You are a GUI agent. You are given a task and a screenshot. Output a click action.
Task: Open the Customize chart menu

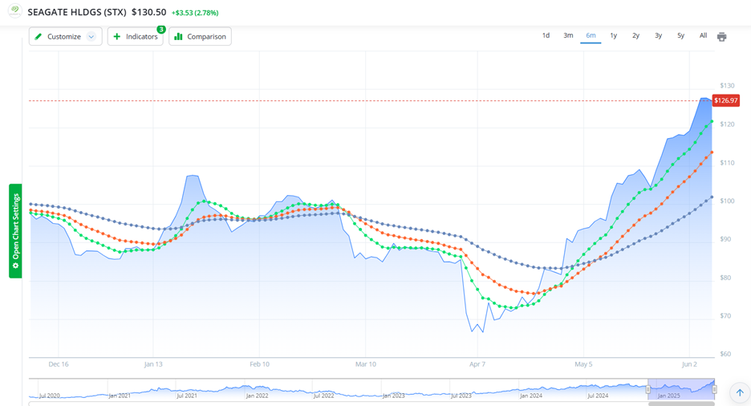click(65, 36)
